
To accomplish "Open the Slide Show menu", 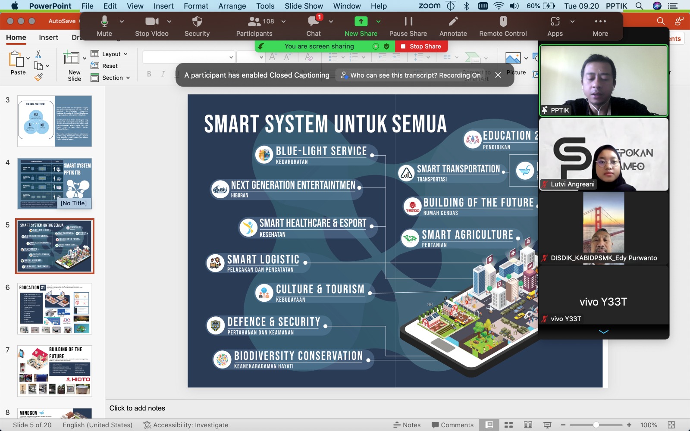I will [x=304, y=6].
